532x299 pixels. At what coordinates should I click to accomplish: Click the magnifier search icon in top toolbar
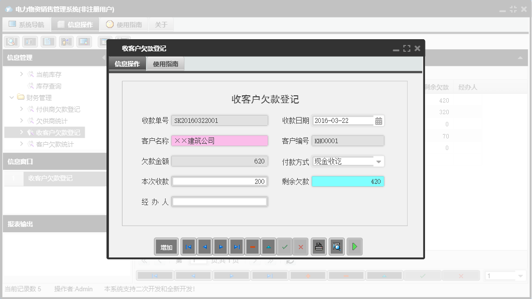click(11, 42)
